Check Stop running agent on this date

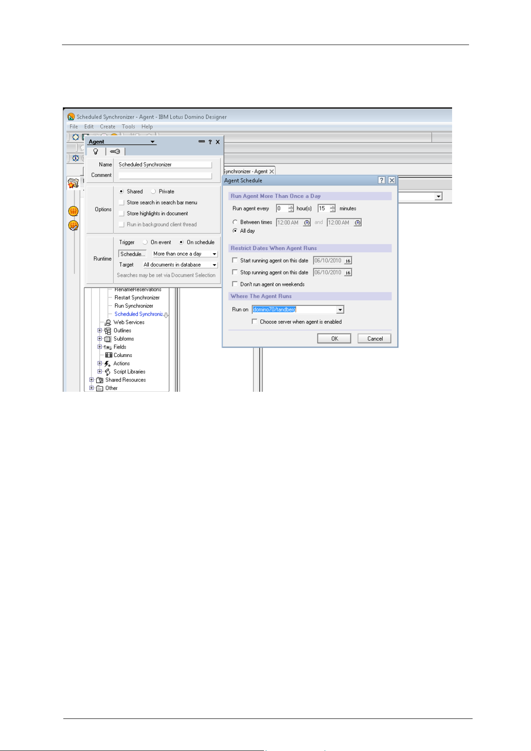pyautogui.click(x=235, y=272)
